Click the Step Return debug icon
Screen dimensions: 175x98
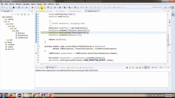(x=44, y=7)
